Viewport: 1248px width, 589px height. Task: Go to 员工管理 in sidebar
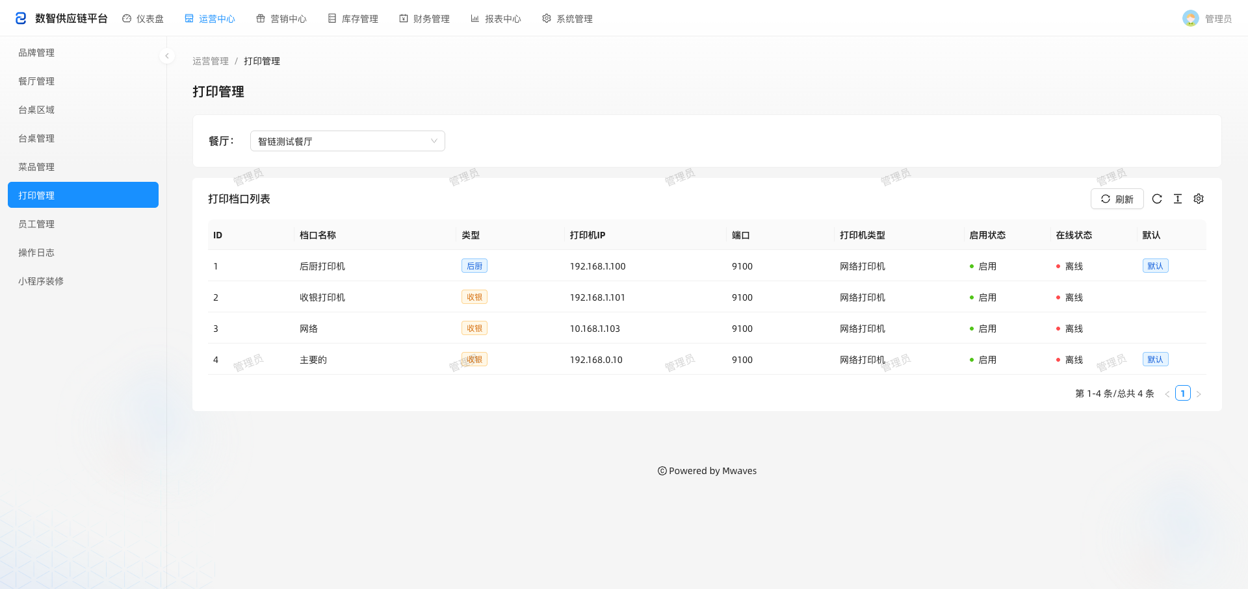pyautogui.click(x=83, y=224)
